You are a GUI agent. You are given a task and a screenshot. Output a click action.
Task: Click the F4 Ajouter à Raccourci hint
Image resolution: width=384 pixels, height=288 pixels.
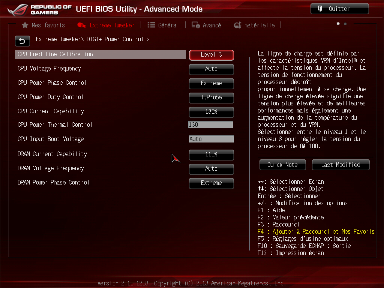coord(316,232)
